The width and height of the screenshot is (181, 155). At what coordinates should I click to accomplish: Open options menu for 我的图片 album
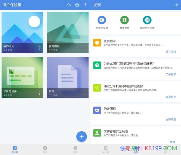(x=40, y=48)
